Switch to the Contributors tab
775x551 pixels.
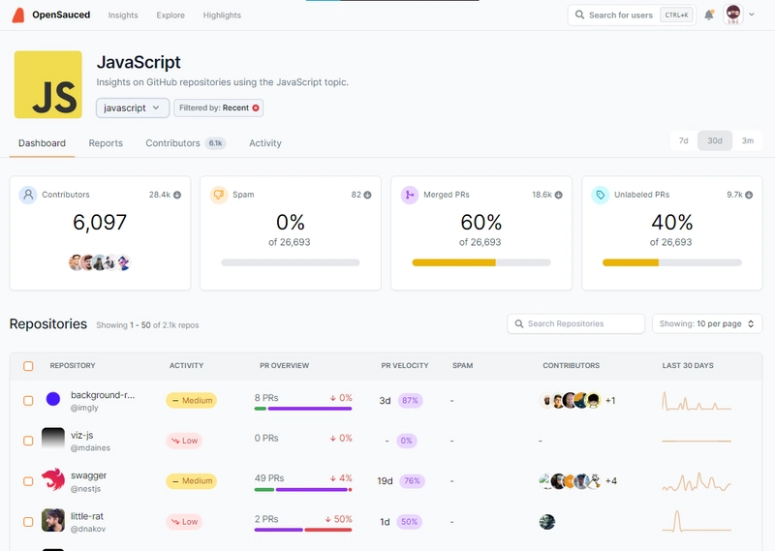coord(185,142)
